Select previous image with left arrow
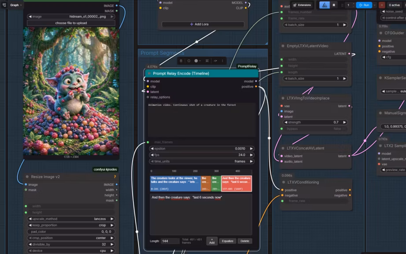The height and width of the screenshot is (254, 406). (30, 17)
